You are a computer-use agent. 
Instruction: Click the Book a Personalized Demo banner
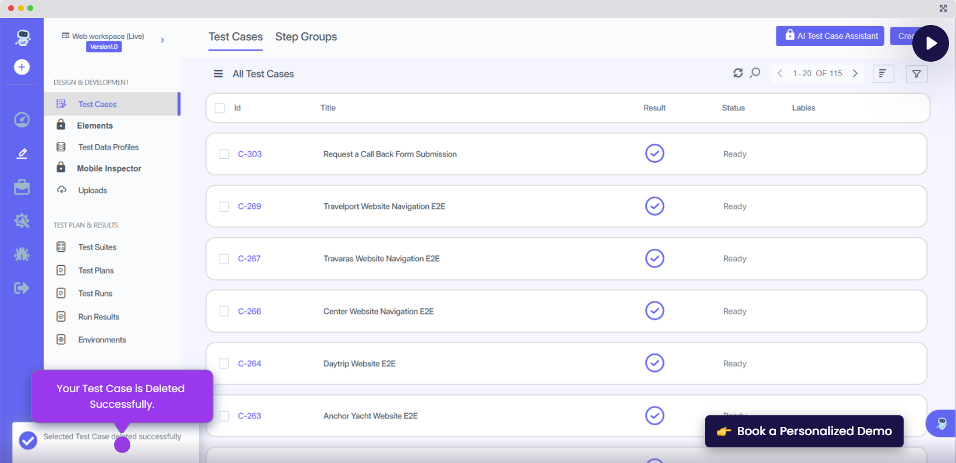click(x=804, y=431)
